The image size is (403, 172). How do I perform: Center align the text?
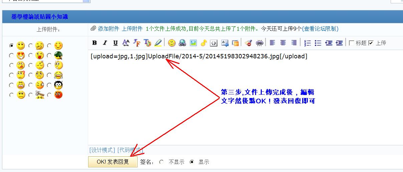(x=283, y=43)
